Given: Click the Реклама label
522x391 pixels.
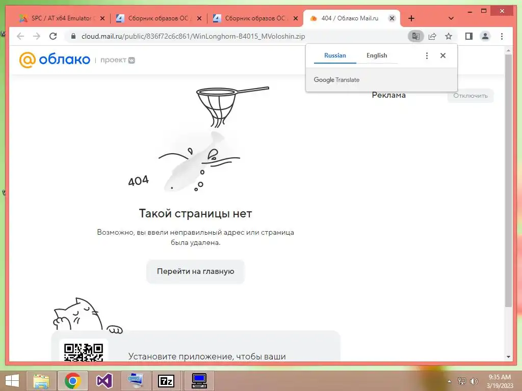Looking at the screenshot, I should point(388,95).
